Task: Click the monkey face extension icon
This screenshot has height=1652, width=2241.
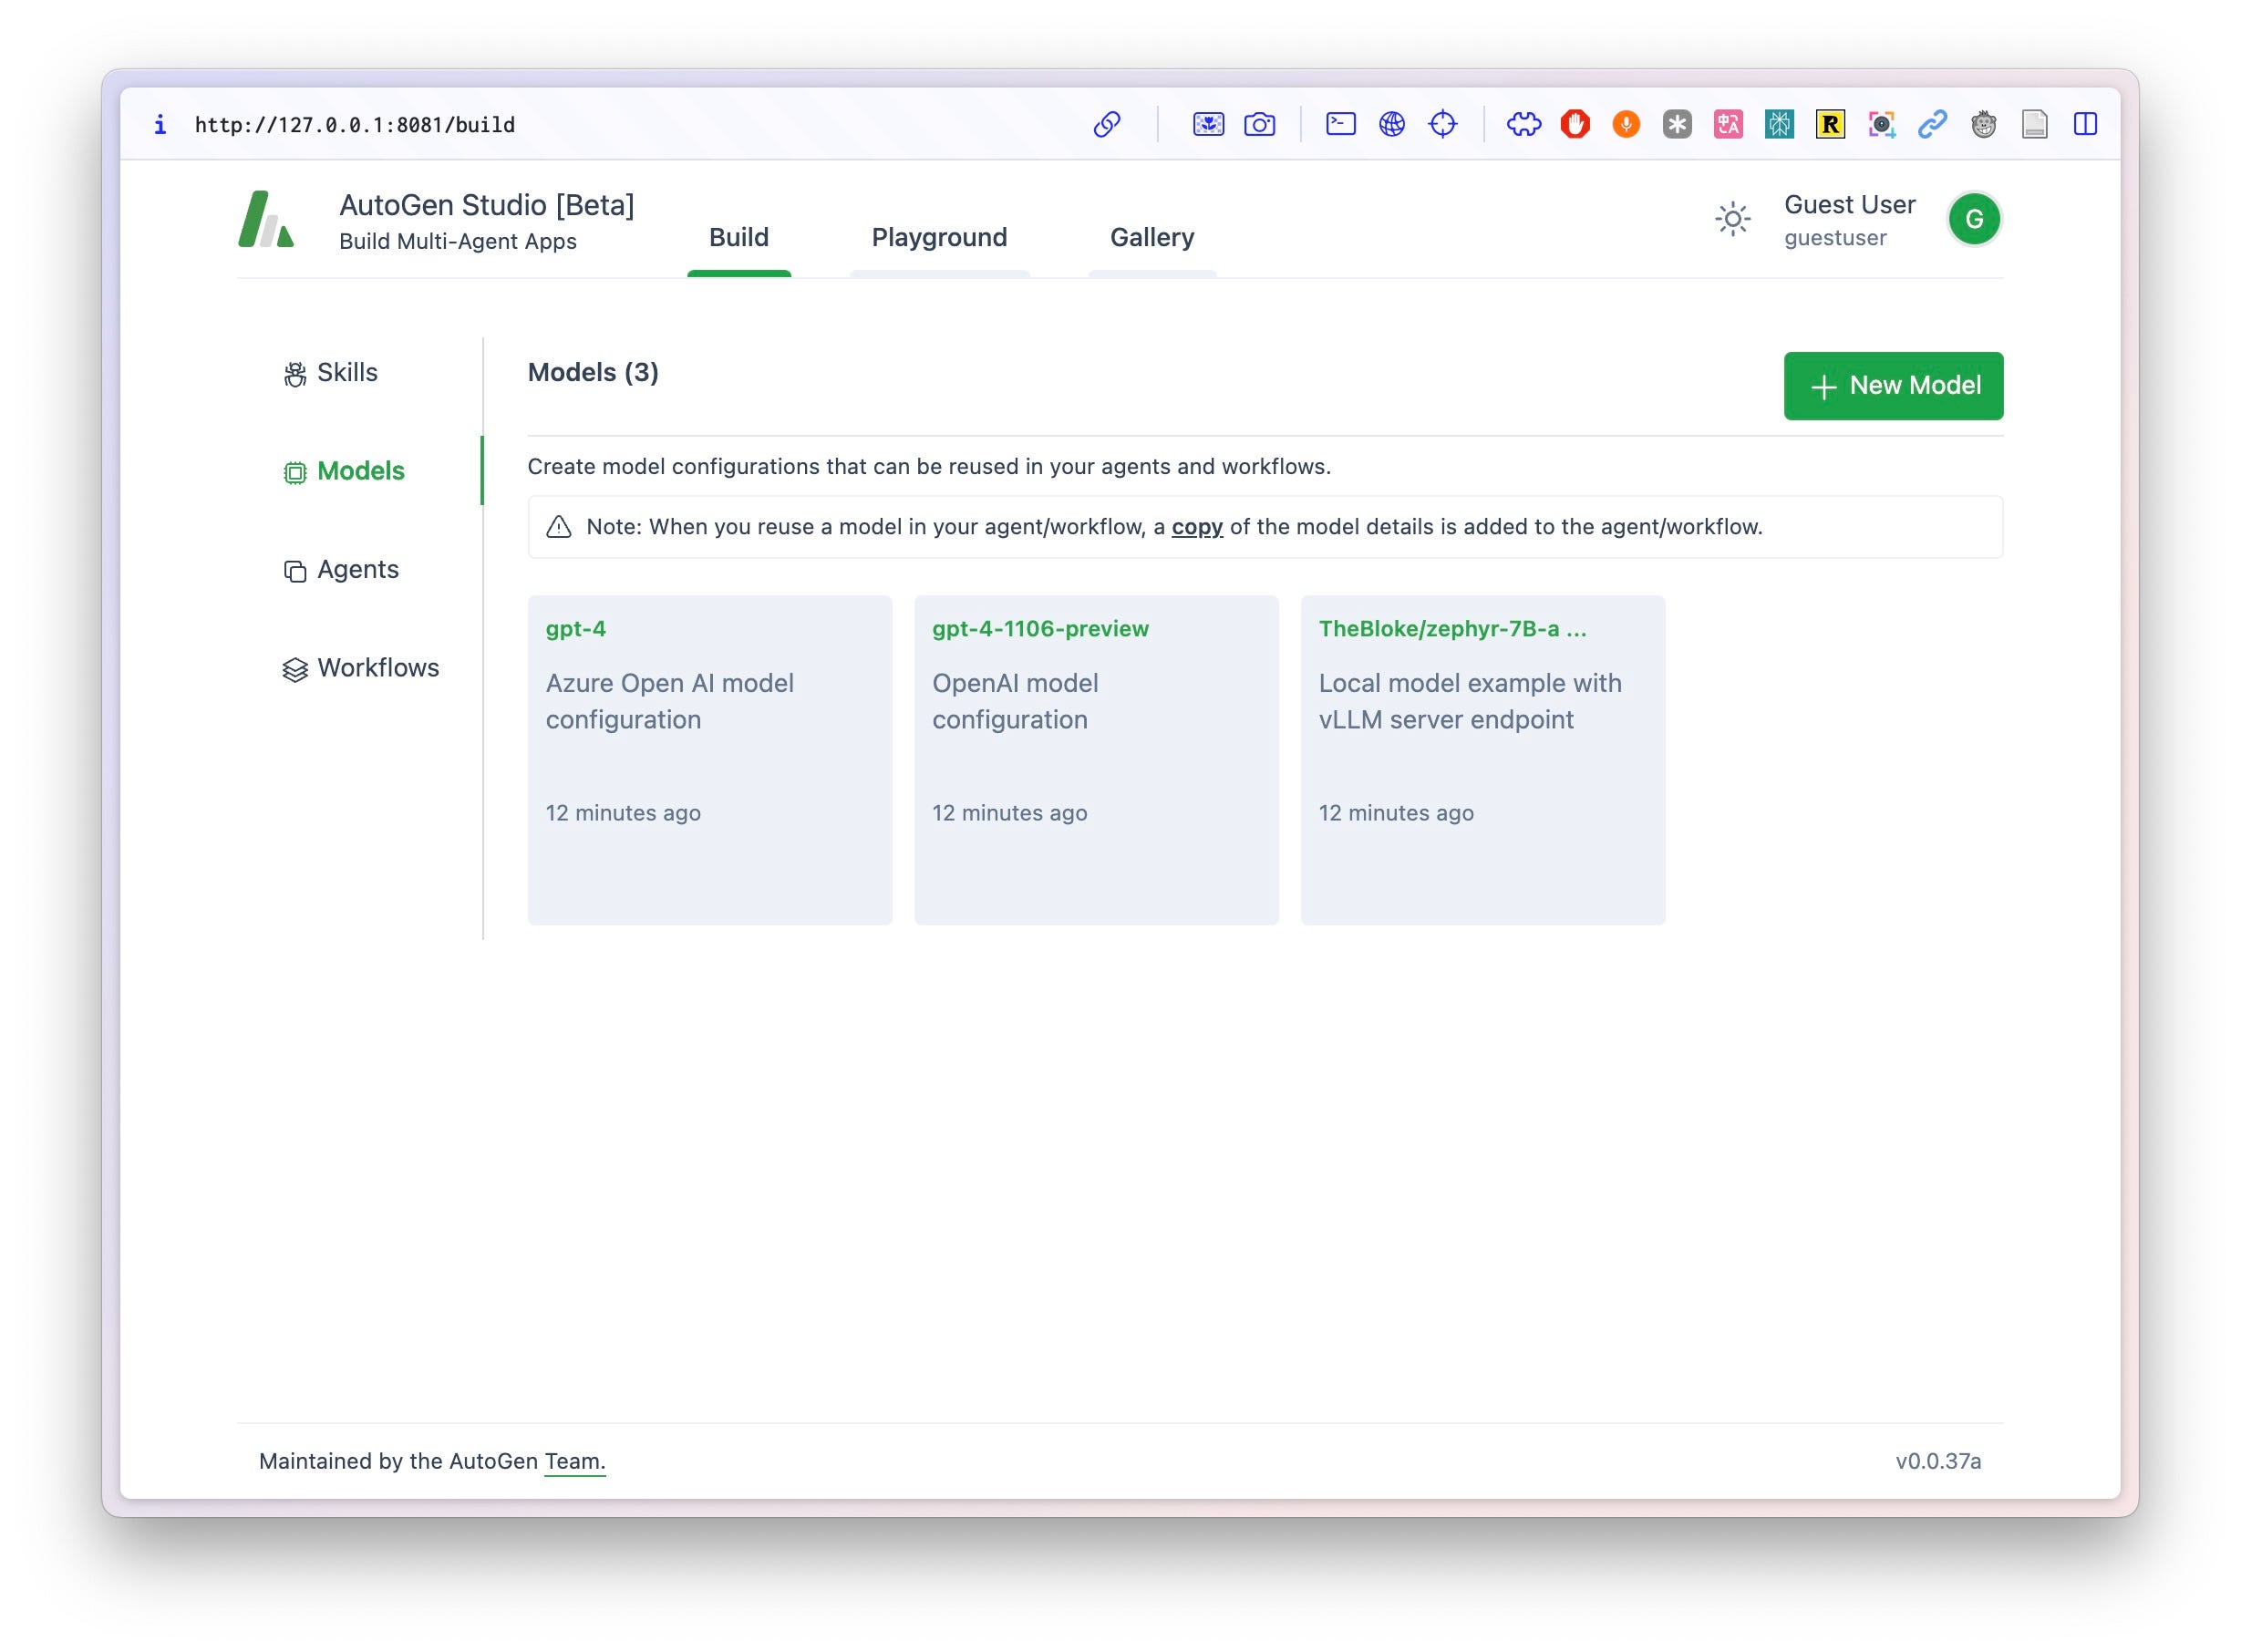Action: click(x=1983, y=124)
